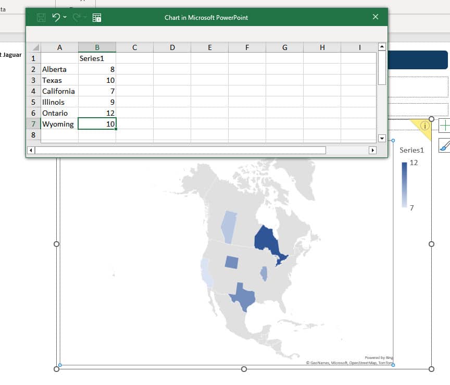Undo the last data change

point(55,17)
